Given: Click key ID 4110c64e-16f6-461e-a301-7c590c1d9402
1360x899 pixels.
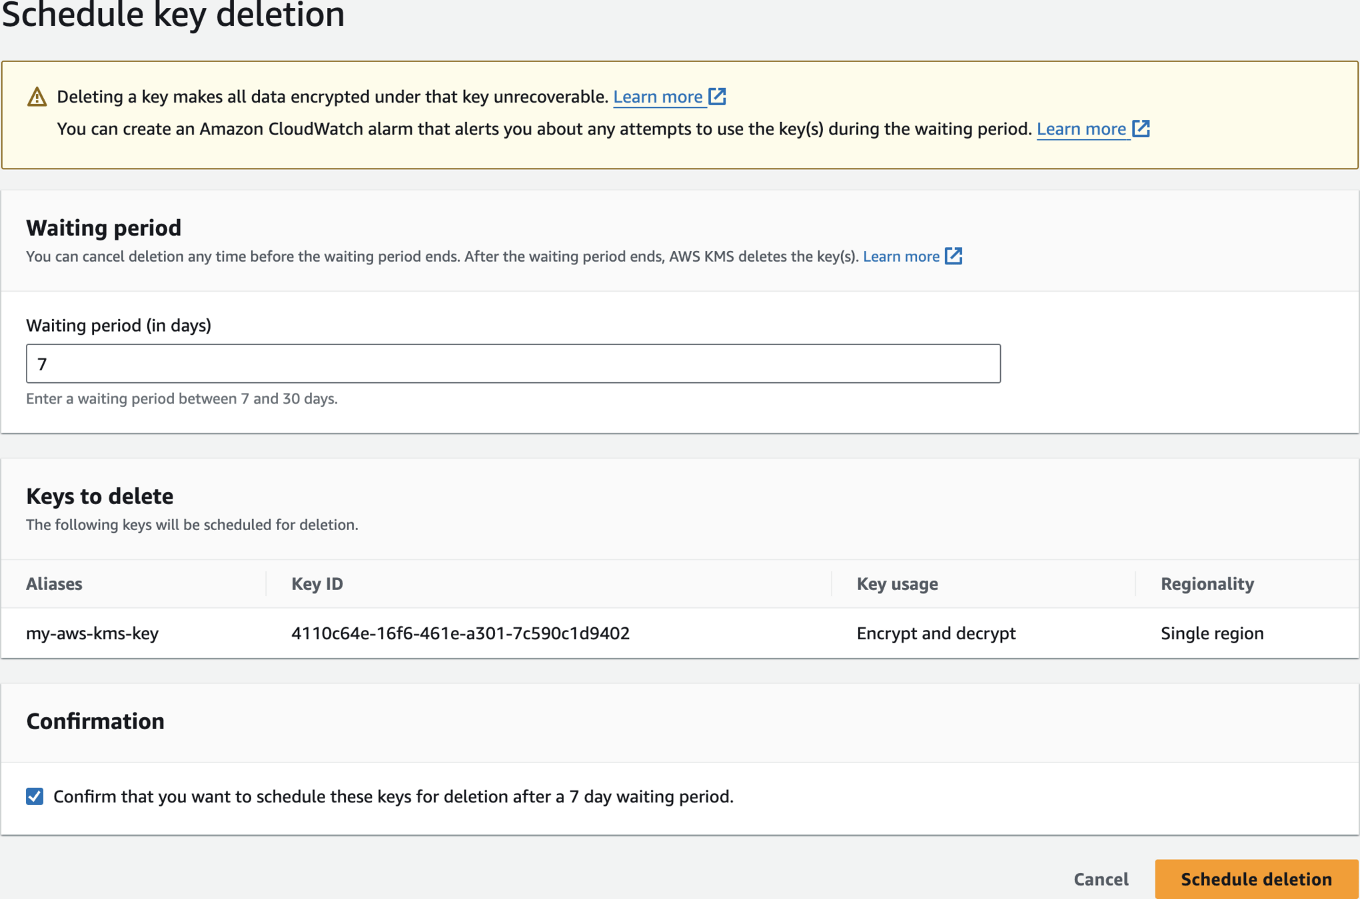Looking at the screenshot, I should tap(460, 633).
